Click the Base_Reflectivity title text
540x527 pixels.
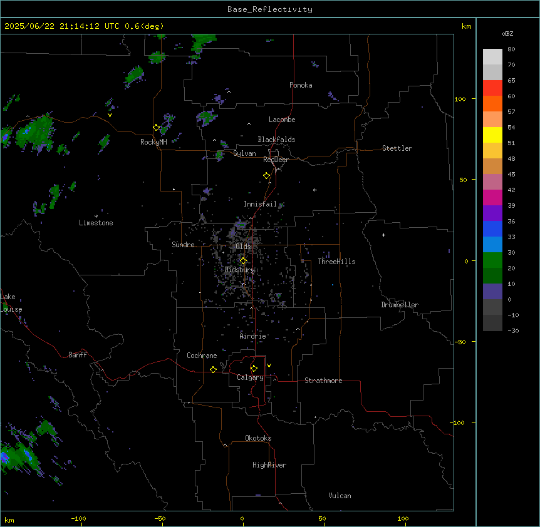[270, 9]
